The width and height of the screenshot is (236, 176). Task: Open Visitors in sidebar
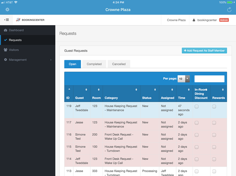coord(28,50)
